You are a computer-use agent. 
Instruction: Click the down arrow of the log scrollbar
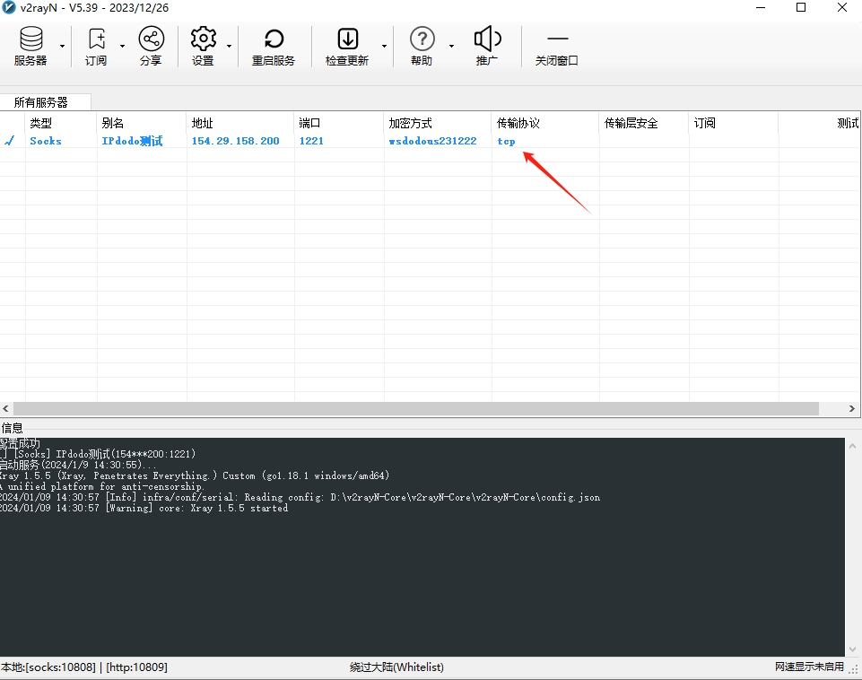pos(852,649)
